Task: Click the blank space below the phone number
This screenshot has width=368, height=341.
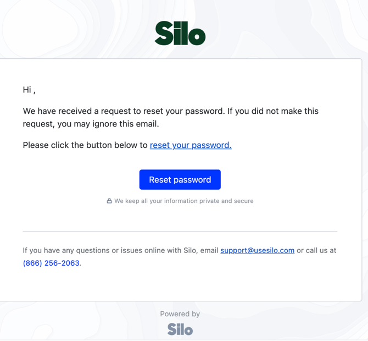Action: click(180, 284)
